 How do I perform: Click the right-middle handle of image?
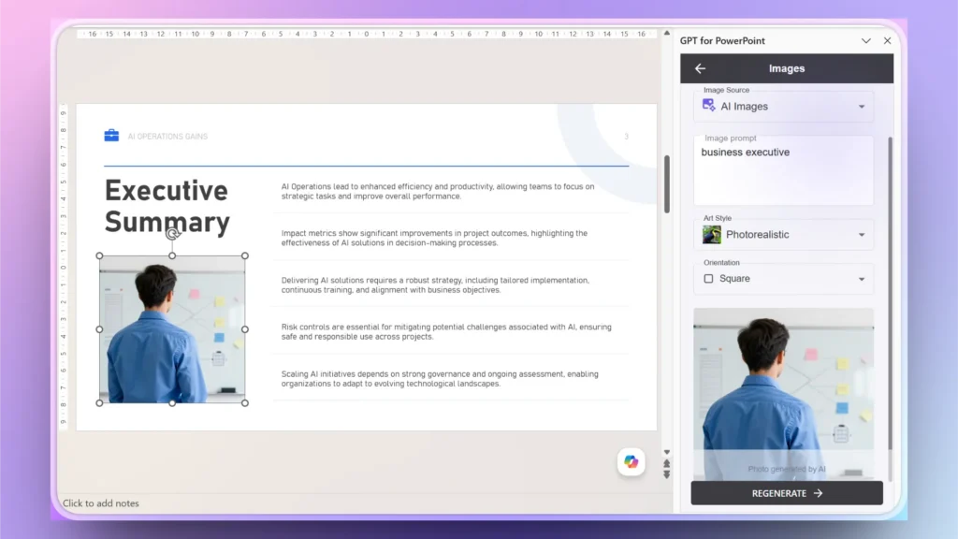click(245, 329)
